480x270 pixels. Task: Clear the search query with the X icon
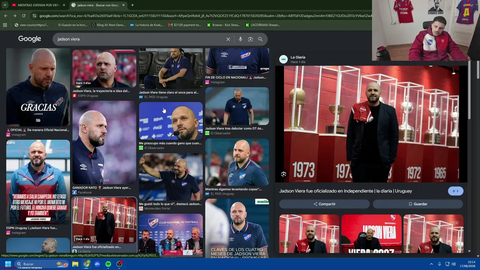228,39
